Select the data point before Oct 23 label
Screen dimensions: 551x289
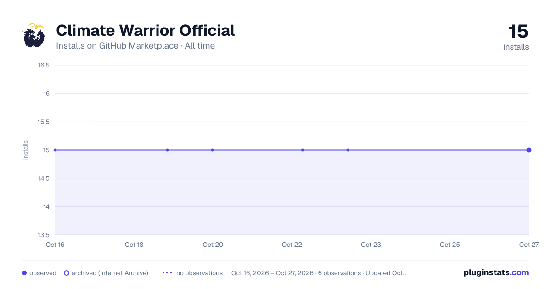coord(348,150)
